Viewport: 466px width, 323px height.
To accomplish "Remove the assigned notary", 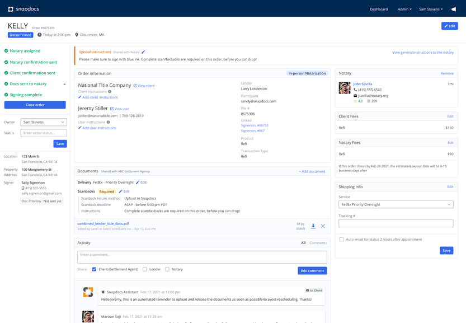I will 447,73.
